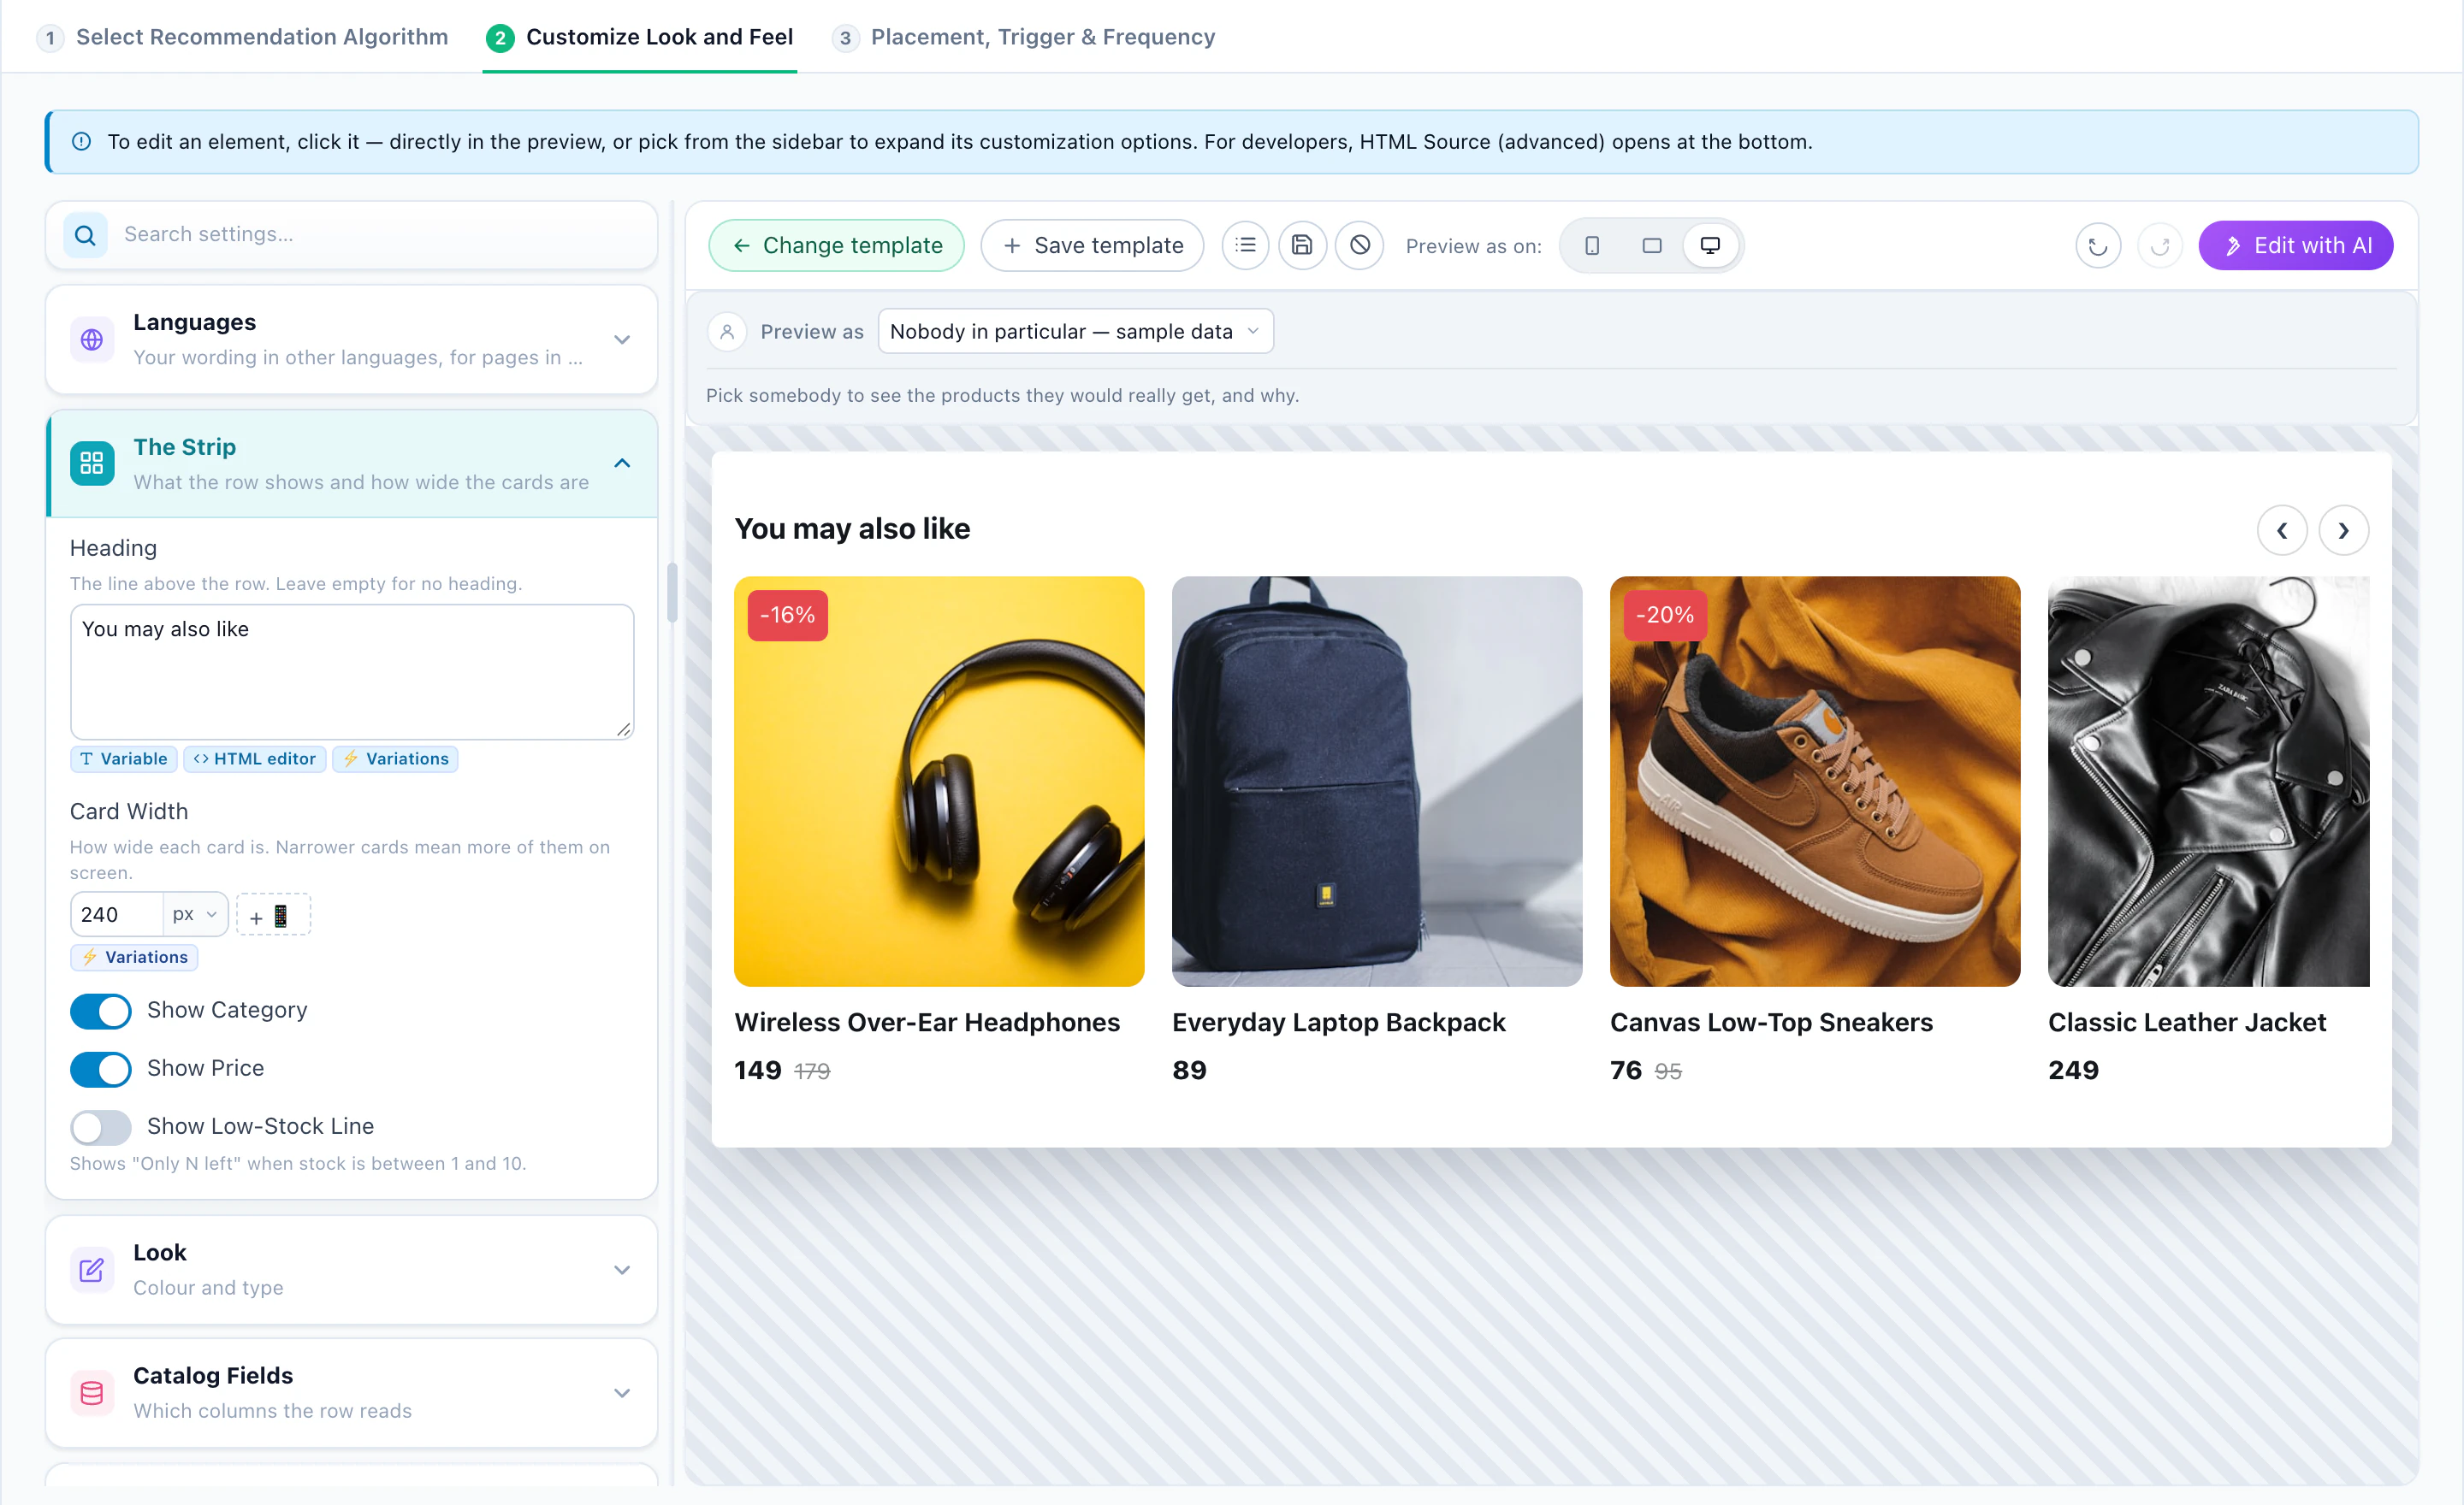
Task: Open the Preview as person dropdown
Action: click(1075, 332)
